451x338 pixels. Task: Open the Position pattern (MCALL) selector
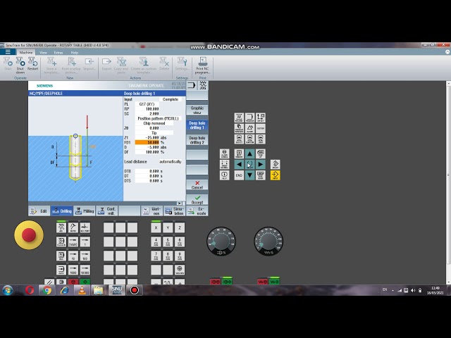pos(158,118)
